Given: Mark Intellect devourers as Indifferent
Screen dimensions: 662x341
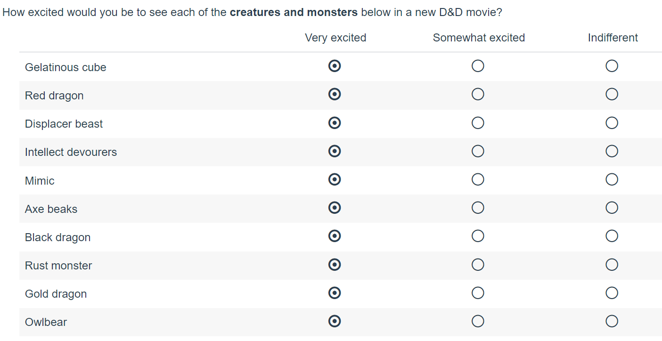Looking at the screenshot, I should [x=612, y=151].
